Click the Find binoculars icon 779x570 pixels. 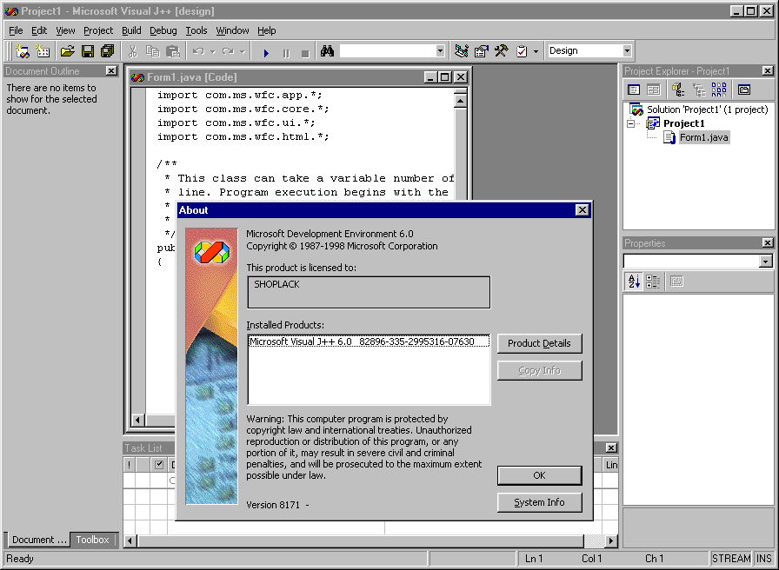click(327, 51)
